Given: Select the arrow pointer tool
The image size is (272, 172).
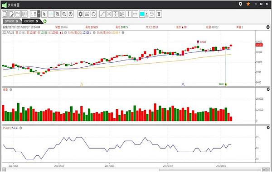Looking at the screenshot, I should point(44,14).
